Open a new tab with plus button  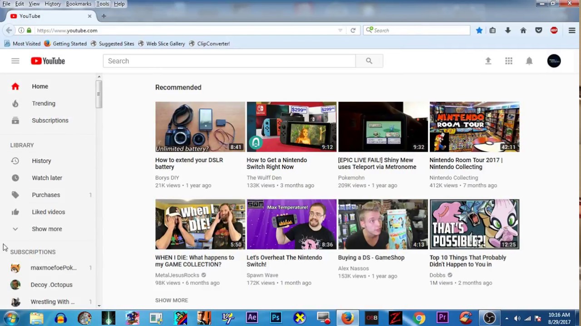103,16
